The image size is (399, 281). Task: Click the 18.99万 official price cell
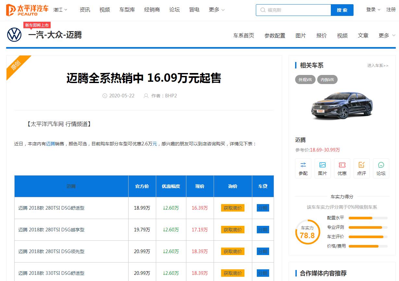click(x=142, y=208)
